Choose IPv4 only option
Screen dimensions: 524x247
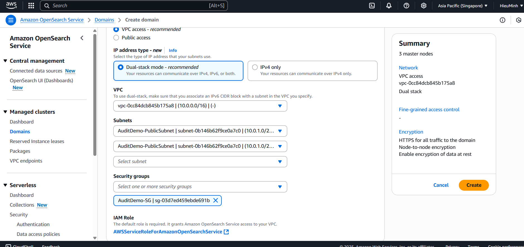pos(312,71)
